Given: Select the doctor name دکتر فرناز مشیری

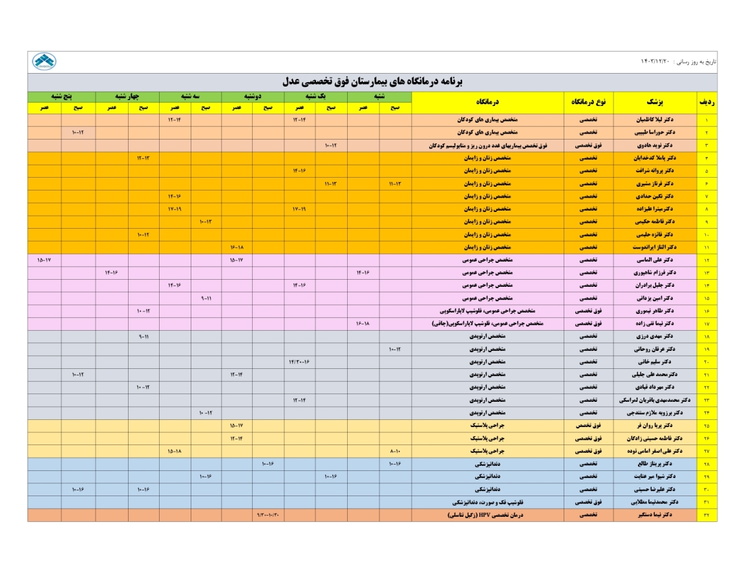Looking at the screenshot, I should [655, 183].
